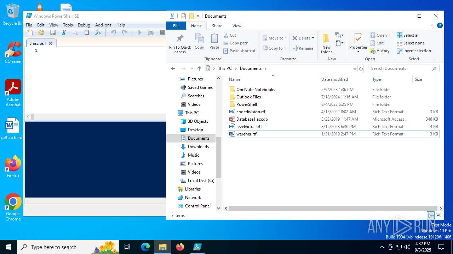
Task: Open Google Chrome desktop shortcut
Action: click(x=13, y=207)
